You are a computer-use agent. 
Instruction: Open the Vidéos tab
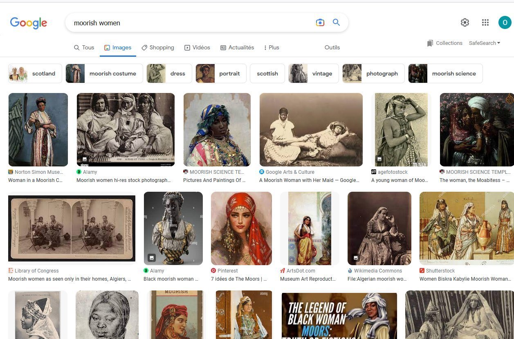pyautogui.click(x=197, y=48)
